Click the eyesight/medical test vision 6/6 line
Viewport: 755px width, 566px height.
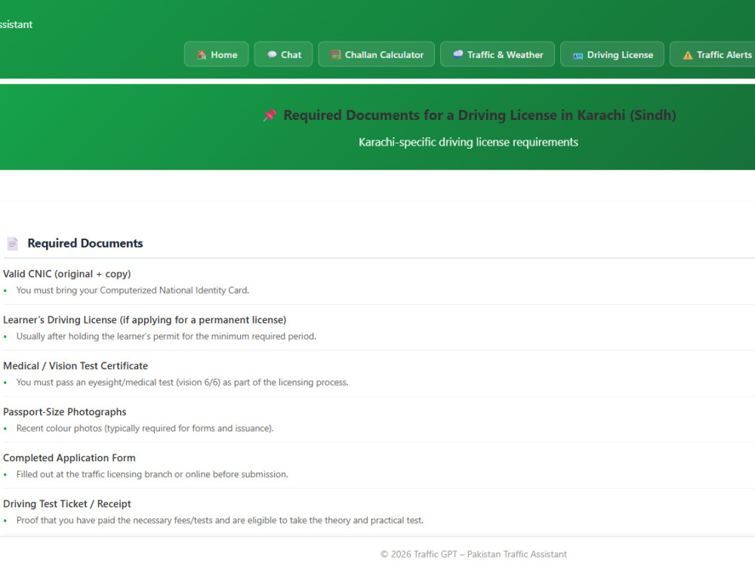182,382
